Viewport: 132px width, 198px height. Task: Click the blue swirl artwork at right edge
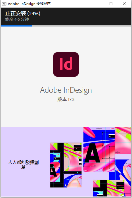[123, 169]
